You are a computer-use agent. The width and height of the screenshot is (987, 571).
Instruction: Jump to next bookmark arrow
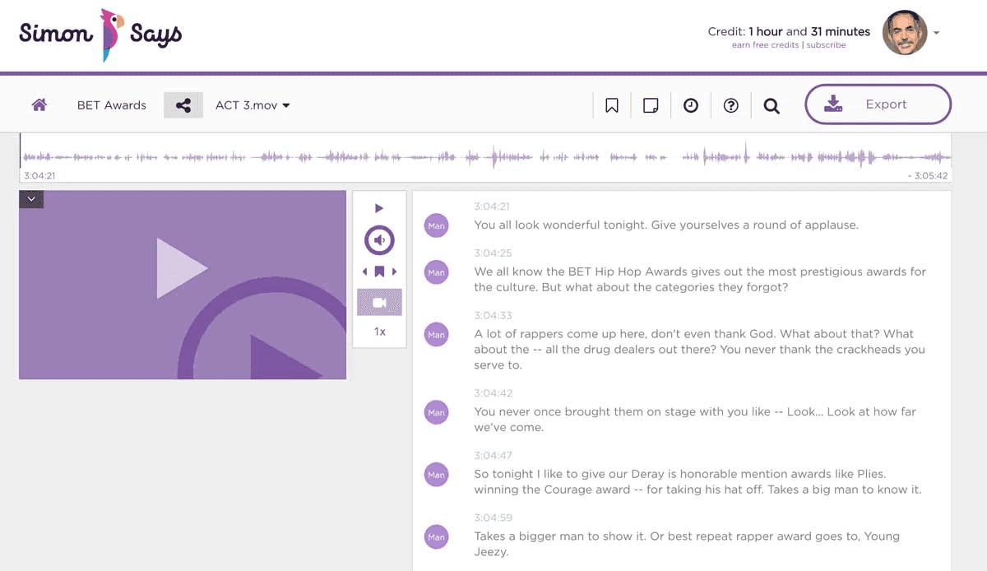[x=394, y=272]
